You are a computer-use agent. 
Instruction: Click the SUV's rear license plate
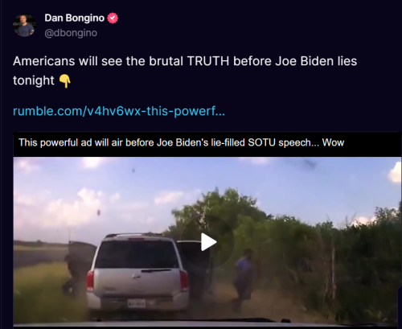[x=137, y=303]
